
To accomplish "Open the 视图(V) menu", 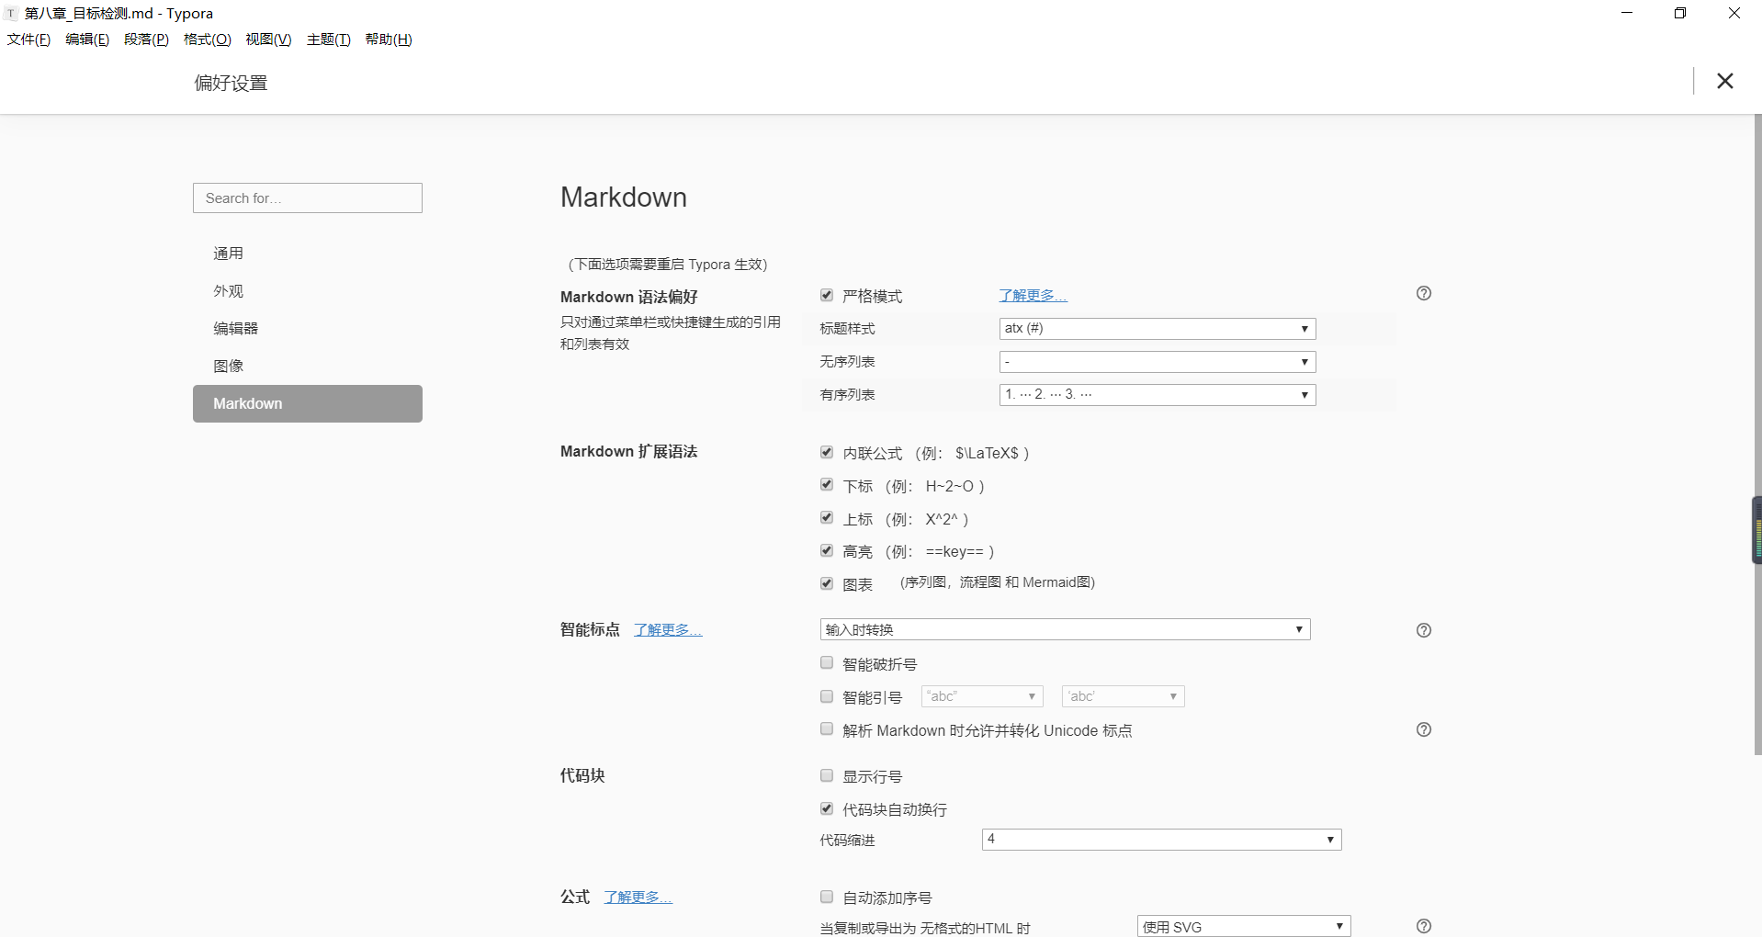I will pos(268,40).
